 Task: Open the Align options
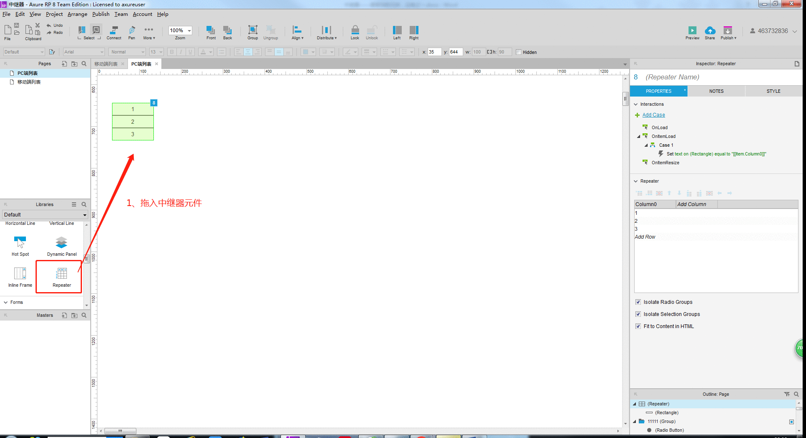[297, 33]
